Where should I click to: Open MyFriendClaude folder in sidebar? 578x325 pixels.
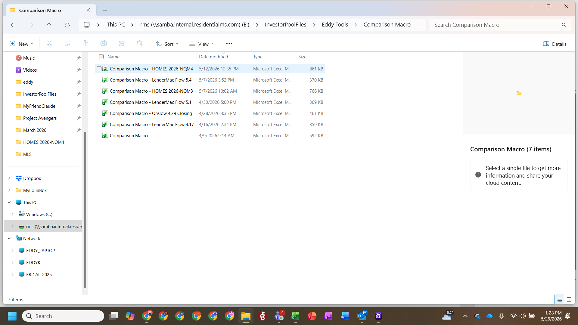click(x=39, y=106)
